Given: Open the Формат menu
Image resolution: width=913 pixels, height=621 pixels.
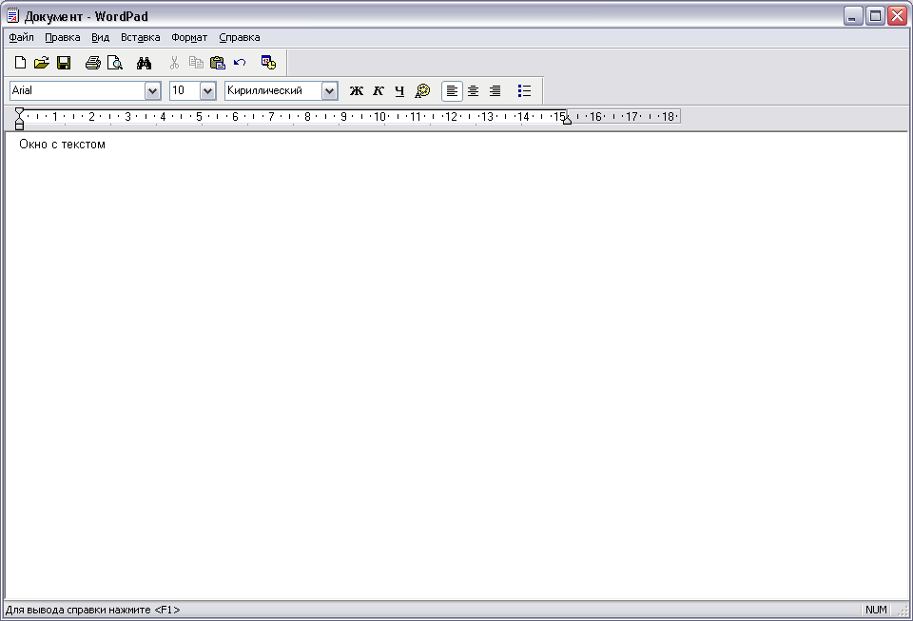Looking at the screenshot, I should point(189,37).
